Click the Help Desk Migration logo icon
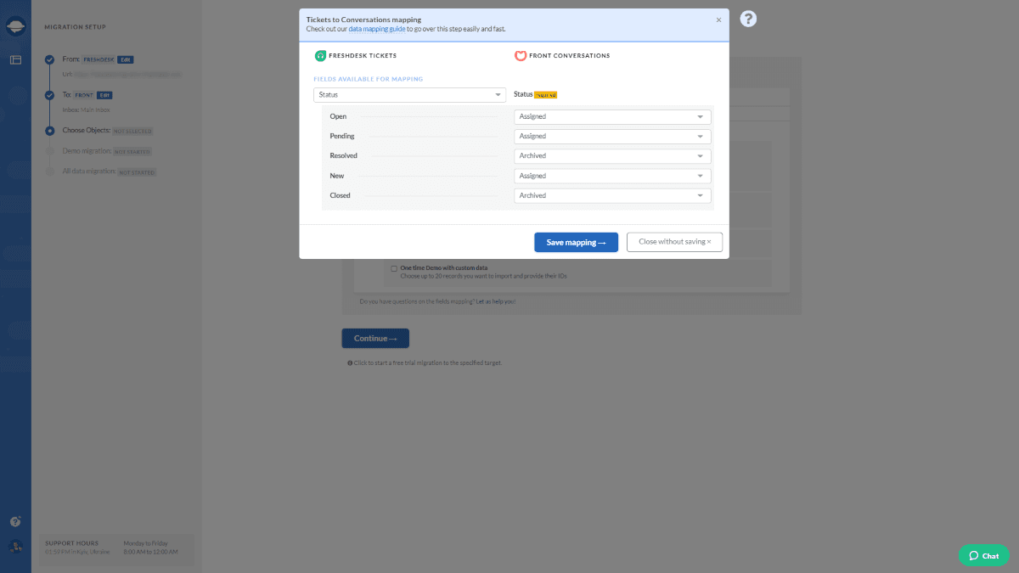 14,25
